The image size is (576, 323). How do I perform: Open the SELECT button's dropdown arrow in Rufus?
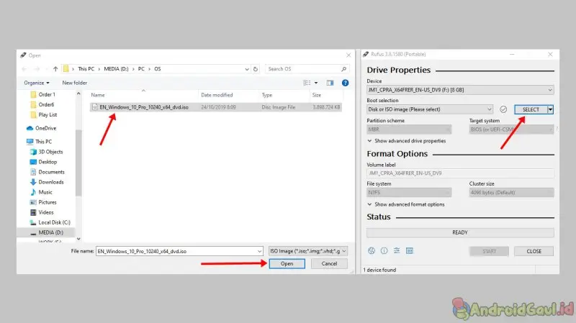click(x=550, y=109)
